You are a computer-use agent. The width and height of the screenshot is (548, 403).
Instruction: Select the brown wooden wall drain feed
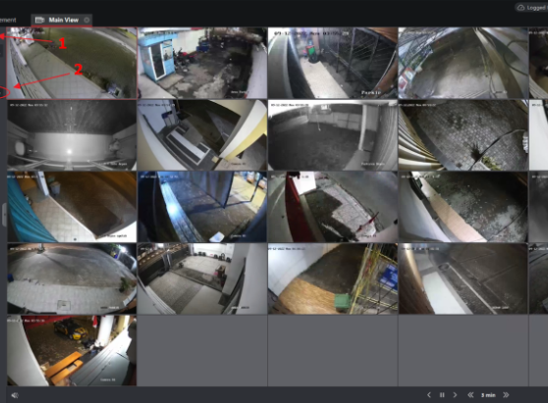(464, 278)
